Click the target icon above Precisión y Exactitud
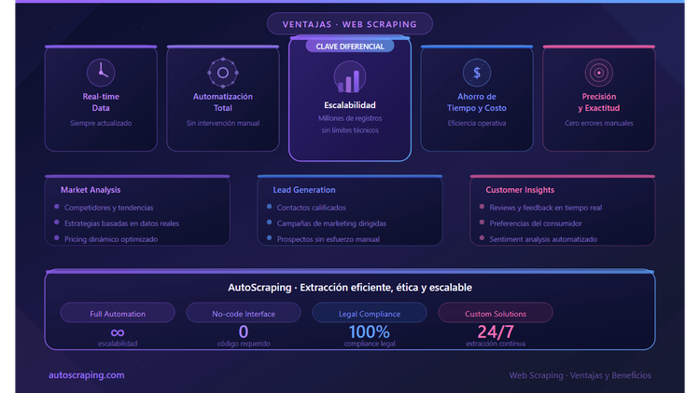 (x=598, y=73)
